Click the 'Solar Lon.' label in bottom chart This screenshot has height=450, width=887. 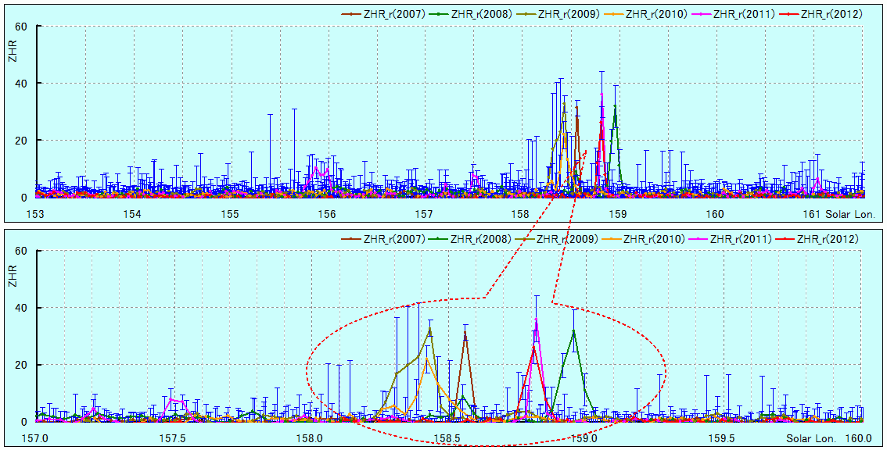810,438
